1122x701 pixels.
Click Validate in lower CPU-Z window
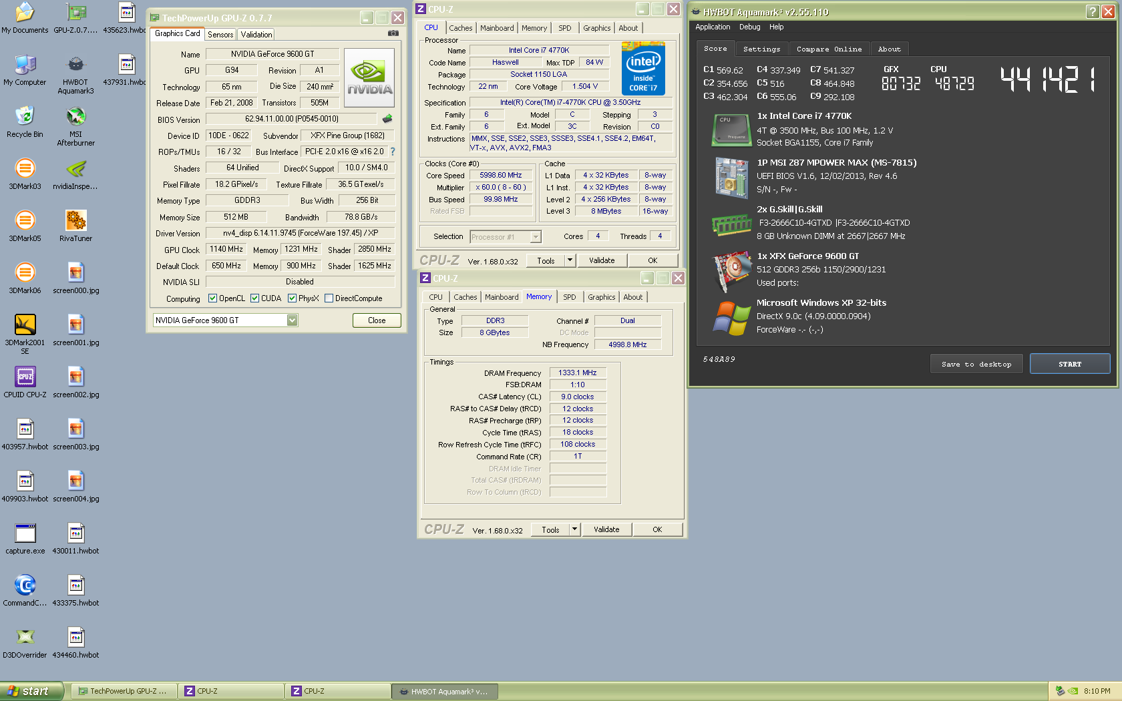[x=606, y=529]
